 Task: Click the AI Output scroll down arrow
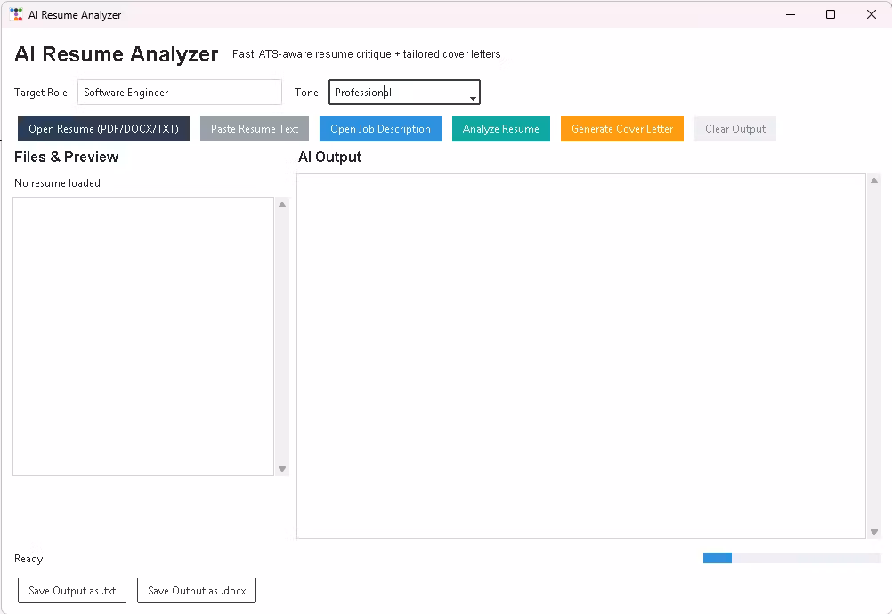(x=873, y=531)
